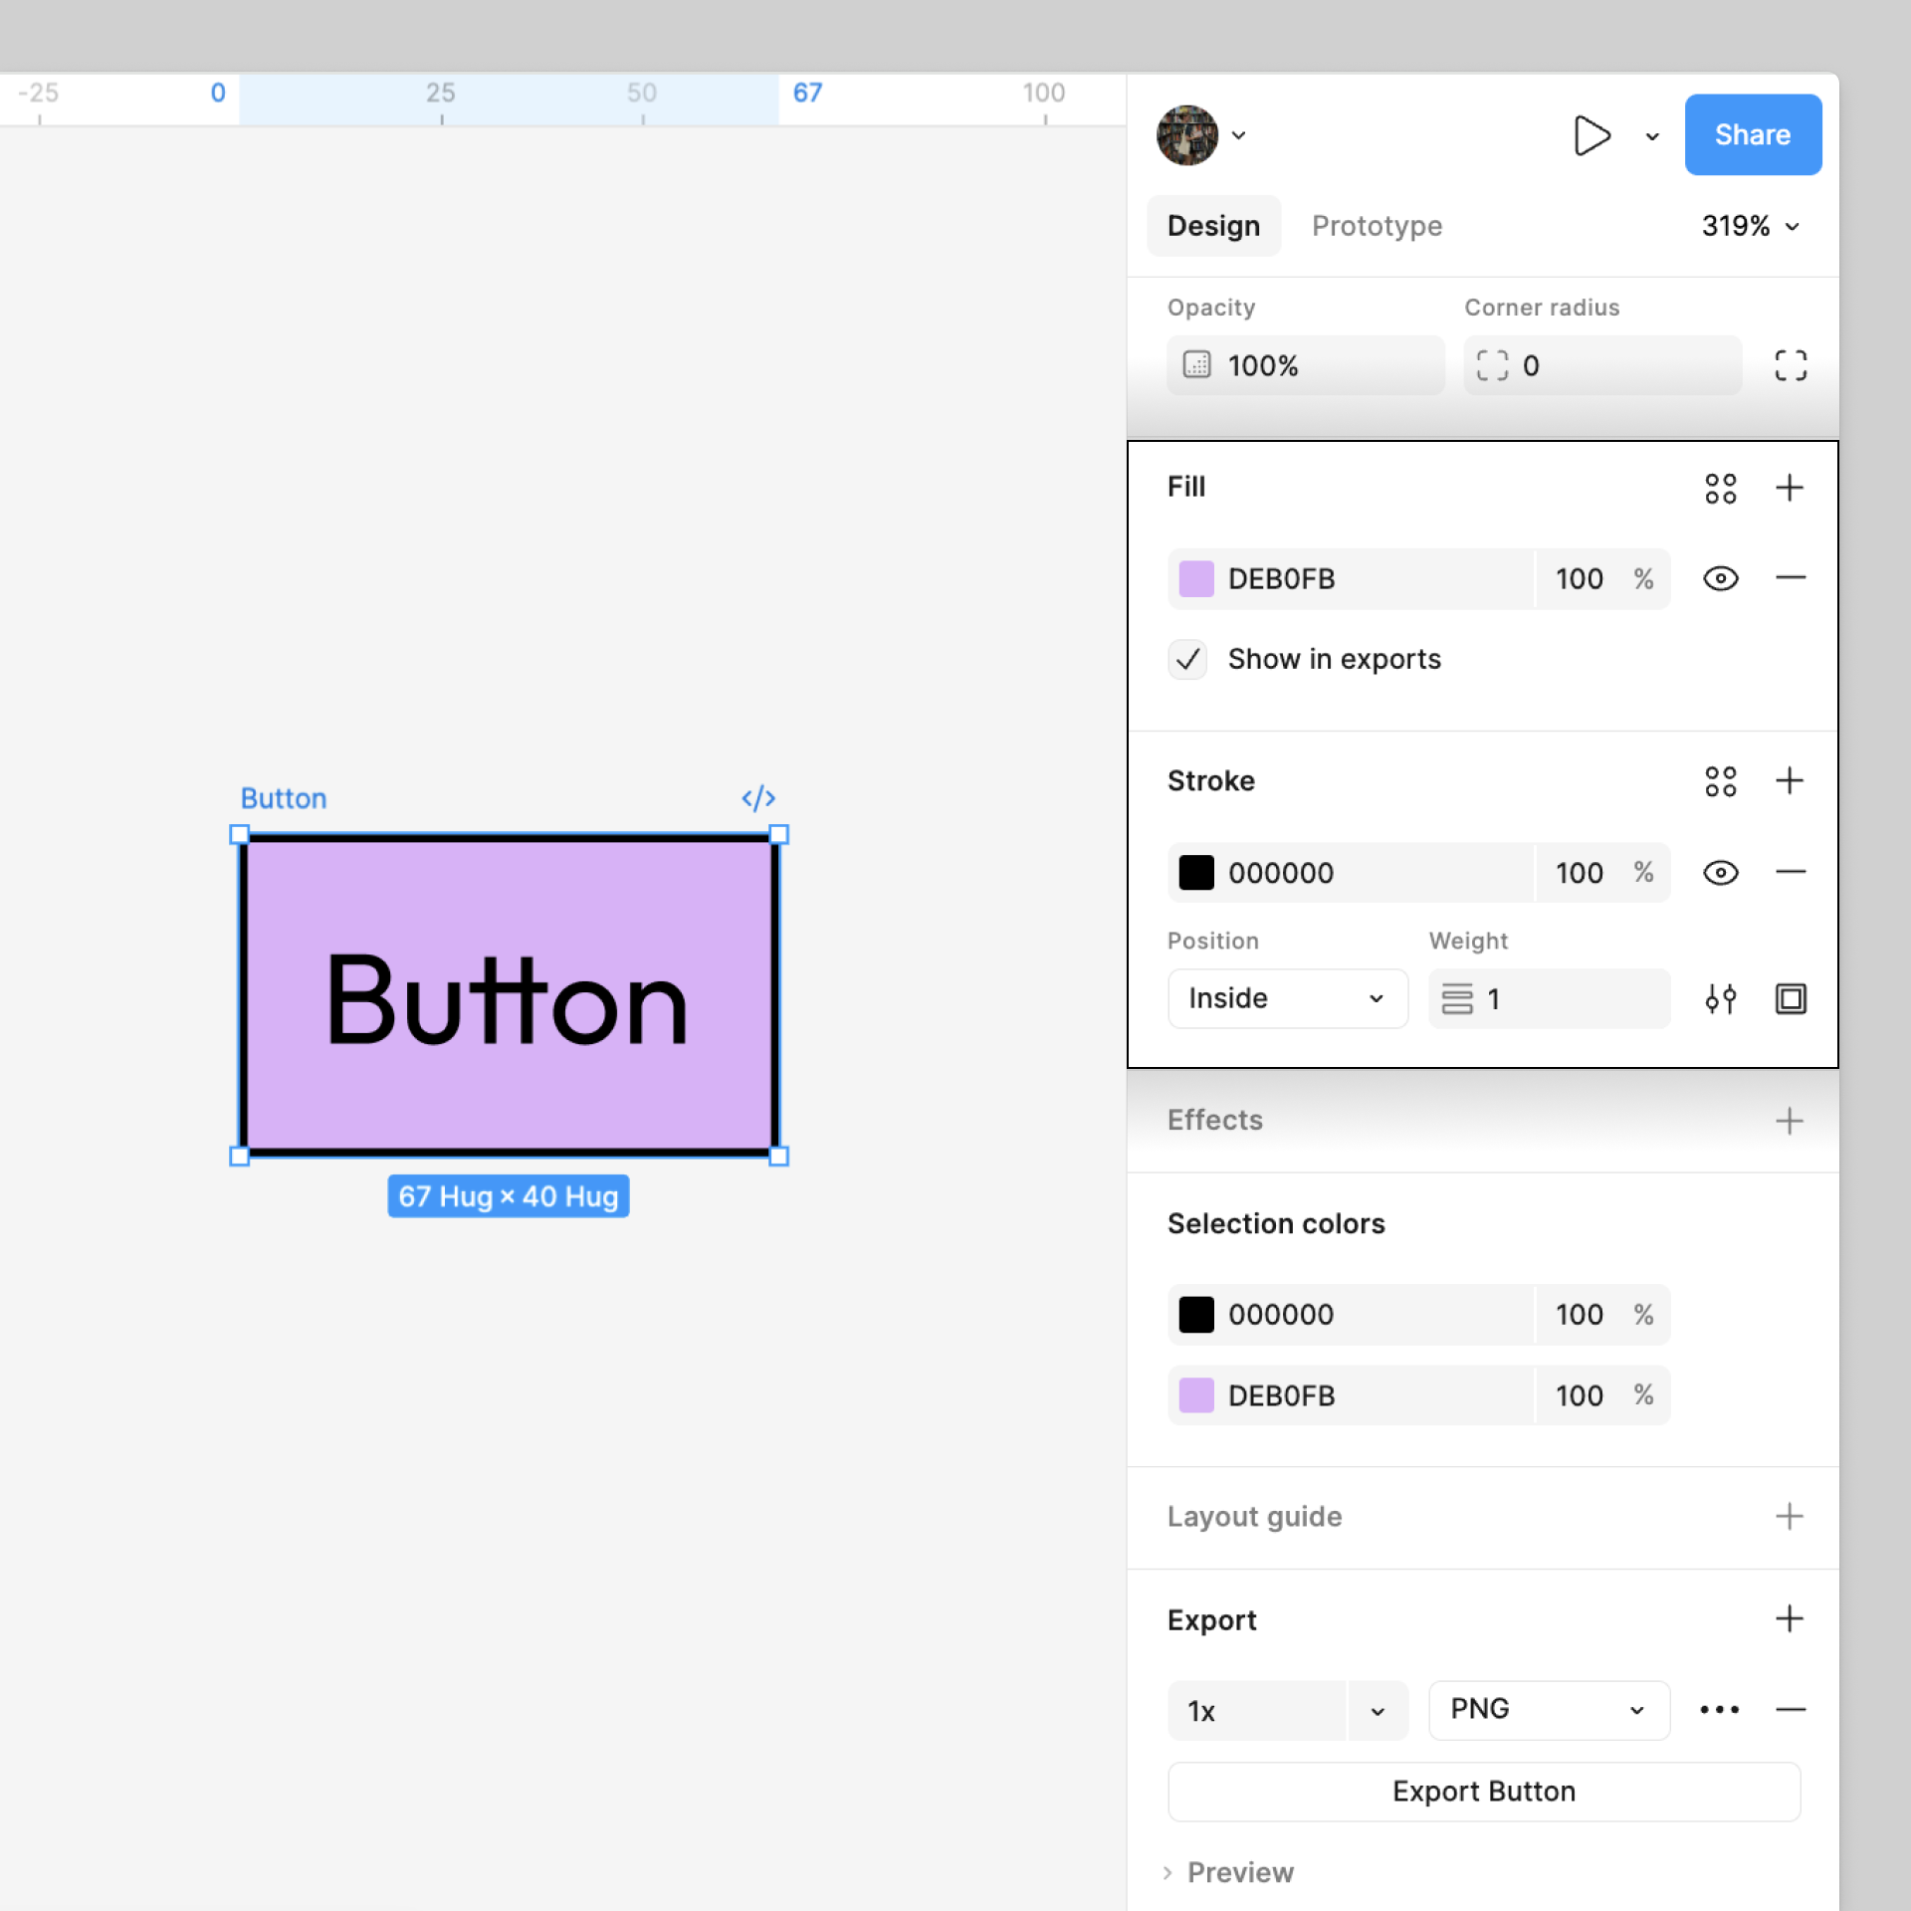Viewport: 1911px width, 1911px height.
Task: Add a new fill with plus icon
Action: click(1789, 488)
